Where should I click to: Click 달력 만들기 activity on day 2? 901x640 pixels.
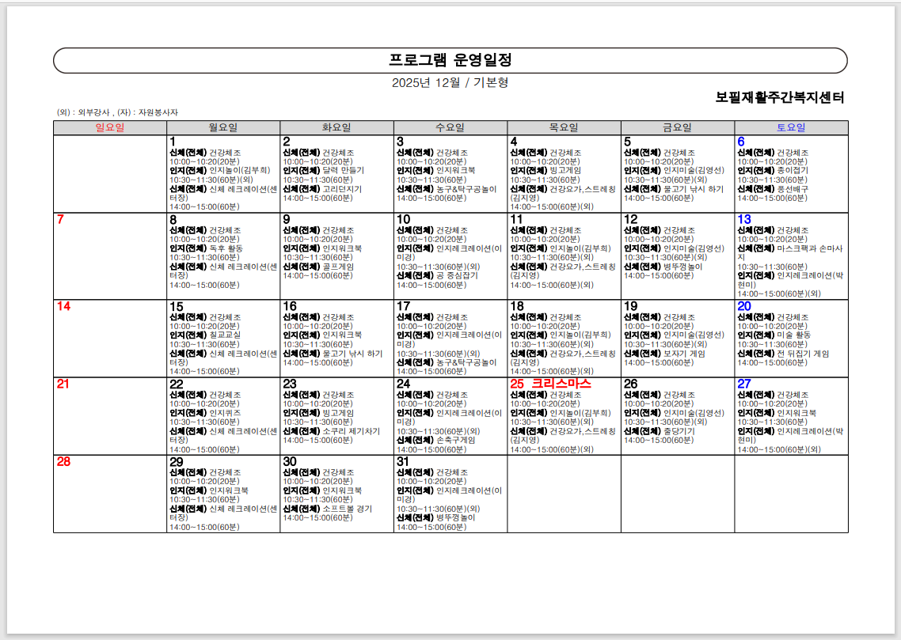(x=344, y=170)
